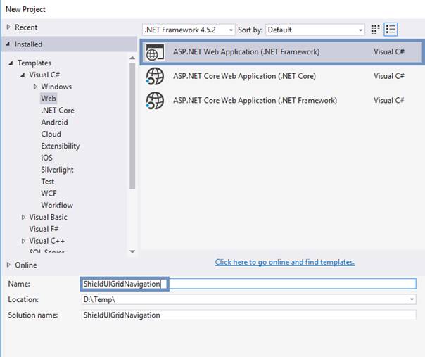Image resolution: width=425 pixels, height=357 pixels.
Task: Click the ASP.NET Core Web Application (.NET Framework) globe icon
Action: pyautogui.click(x=155, y=101)
